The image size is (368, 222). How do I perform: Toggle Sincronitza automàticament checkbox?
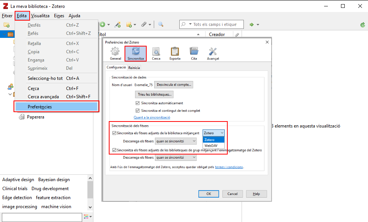pyautogui.click(x=138, y=103)
